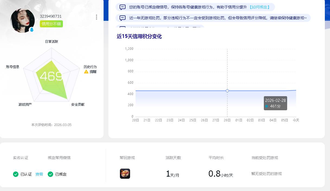Click the warning triangle next to 历史行为

(x=86, y=72)
